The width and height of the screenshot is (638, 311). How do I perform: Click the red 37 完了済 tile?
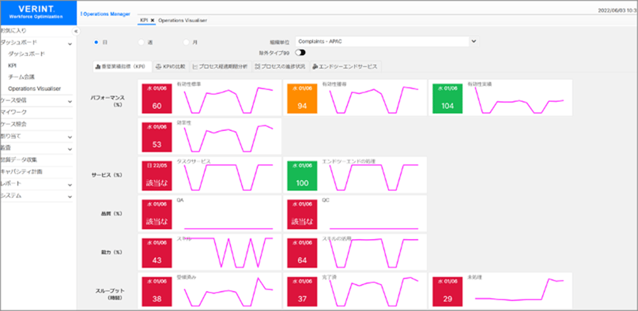point(302,291)
